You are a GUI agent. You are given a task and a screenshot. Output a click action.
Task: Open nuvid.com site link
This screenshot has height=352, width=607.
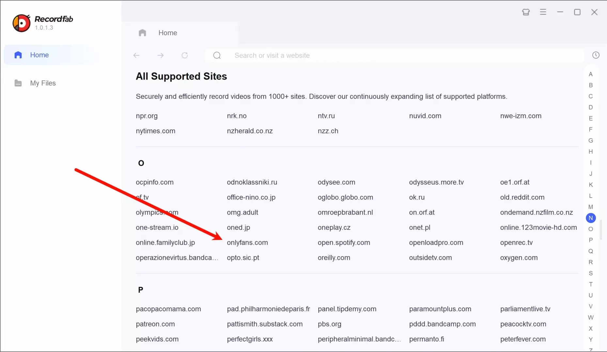click(425, 116)
